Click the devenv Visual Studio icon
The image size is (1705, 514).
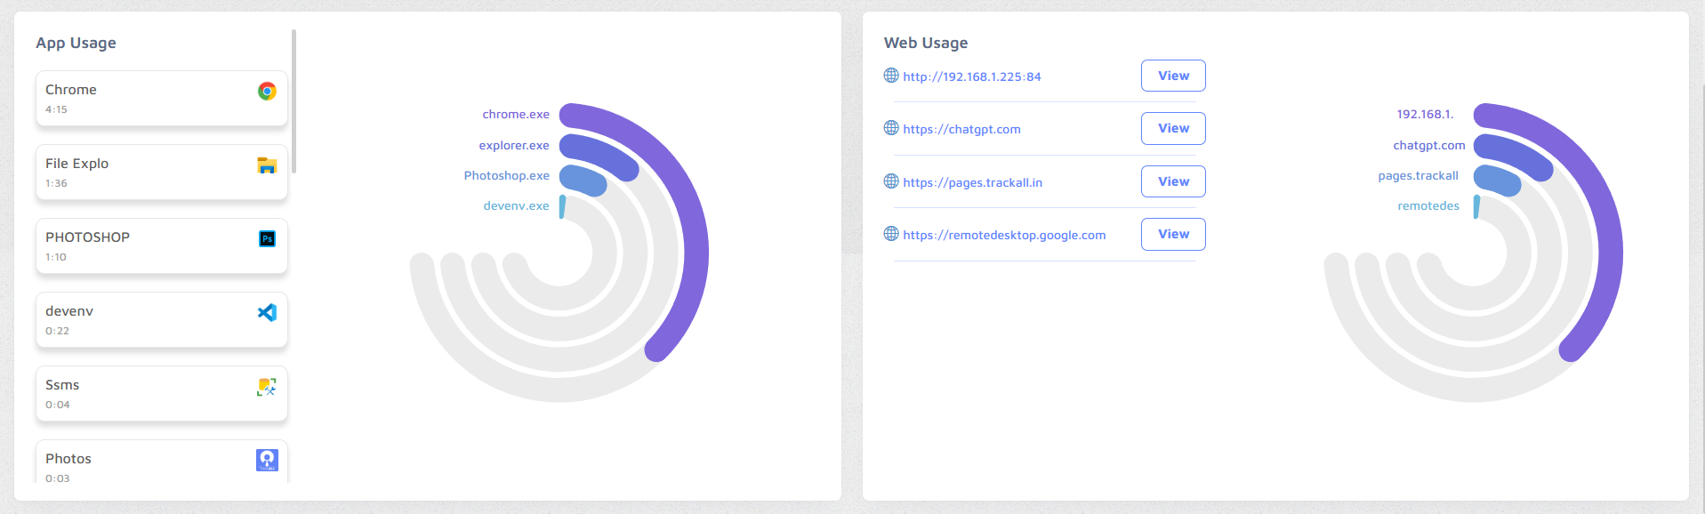coord(267,312)
